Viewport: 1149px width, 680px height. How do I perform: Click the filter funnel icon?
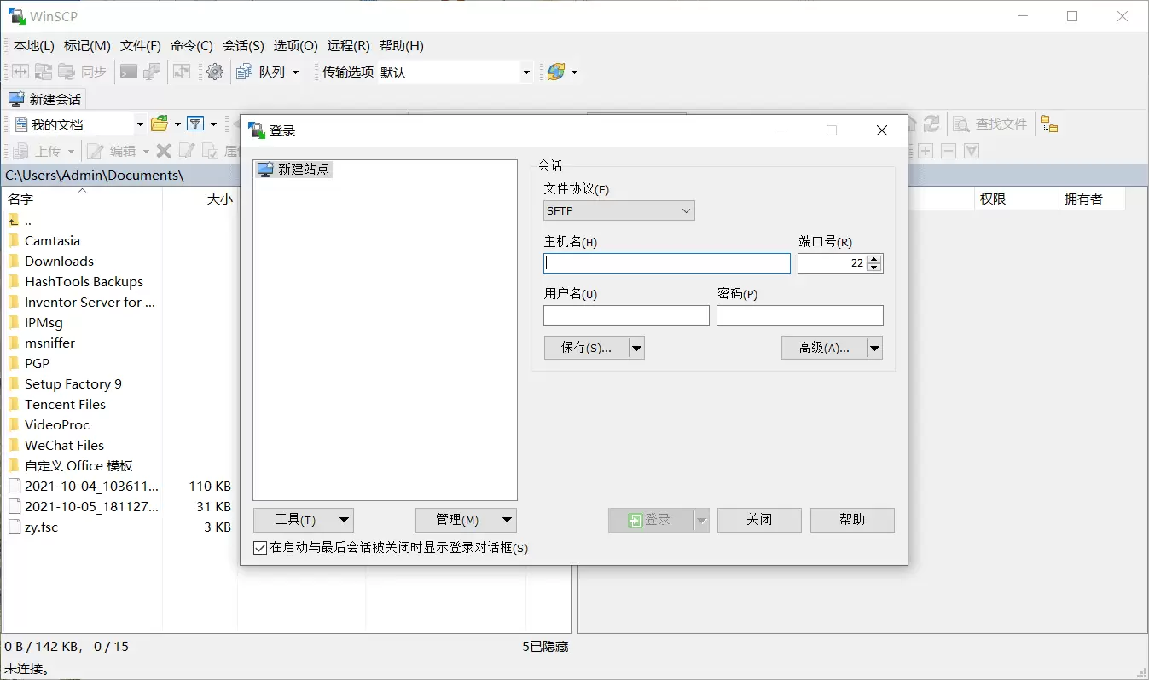(x=195, y=124)
